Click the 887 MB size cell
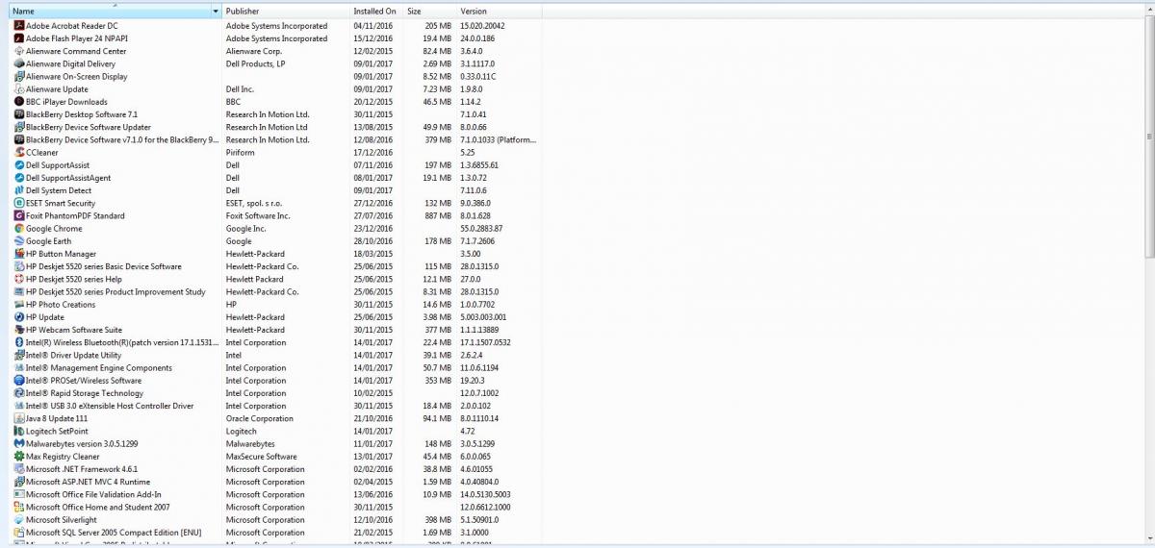Image resolution: width=1155 pixels, height=548 pixels. 437,215
